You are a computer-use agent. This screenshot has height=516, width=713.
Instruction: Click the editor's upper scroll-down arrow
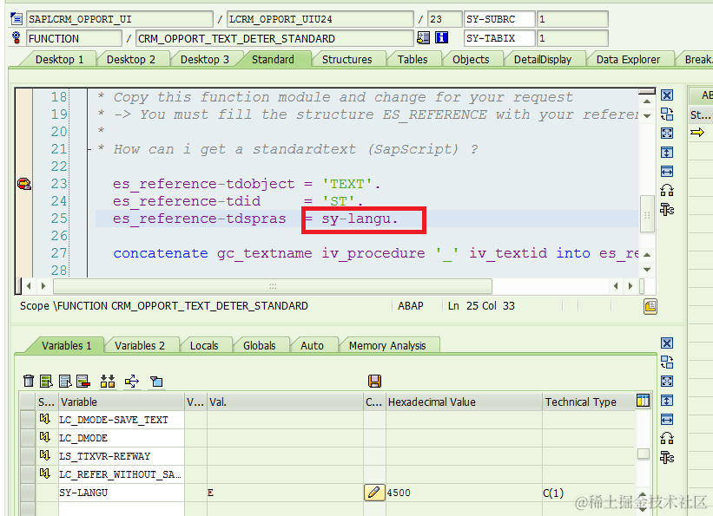[647, 116]
